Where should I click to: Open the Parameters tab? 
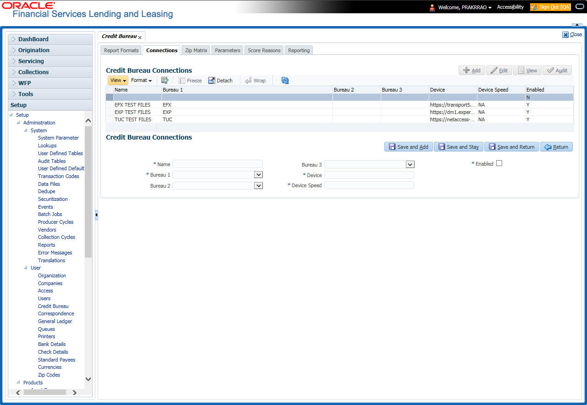pos(227,50)
